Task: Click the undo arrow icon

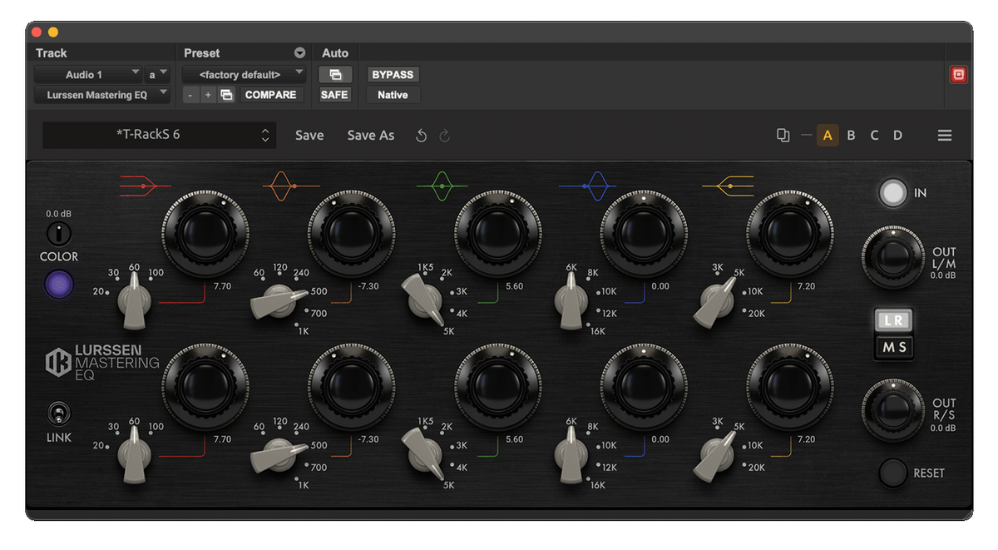Action: (421, 136)
